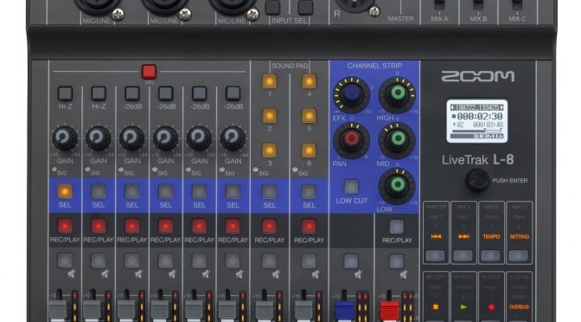
Task: Trigger Sound Pad 1
Action: (x=270, y=81)
